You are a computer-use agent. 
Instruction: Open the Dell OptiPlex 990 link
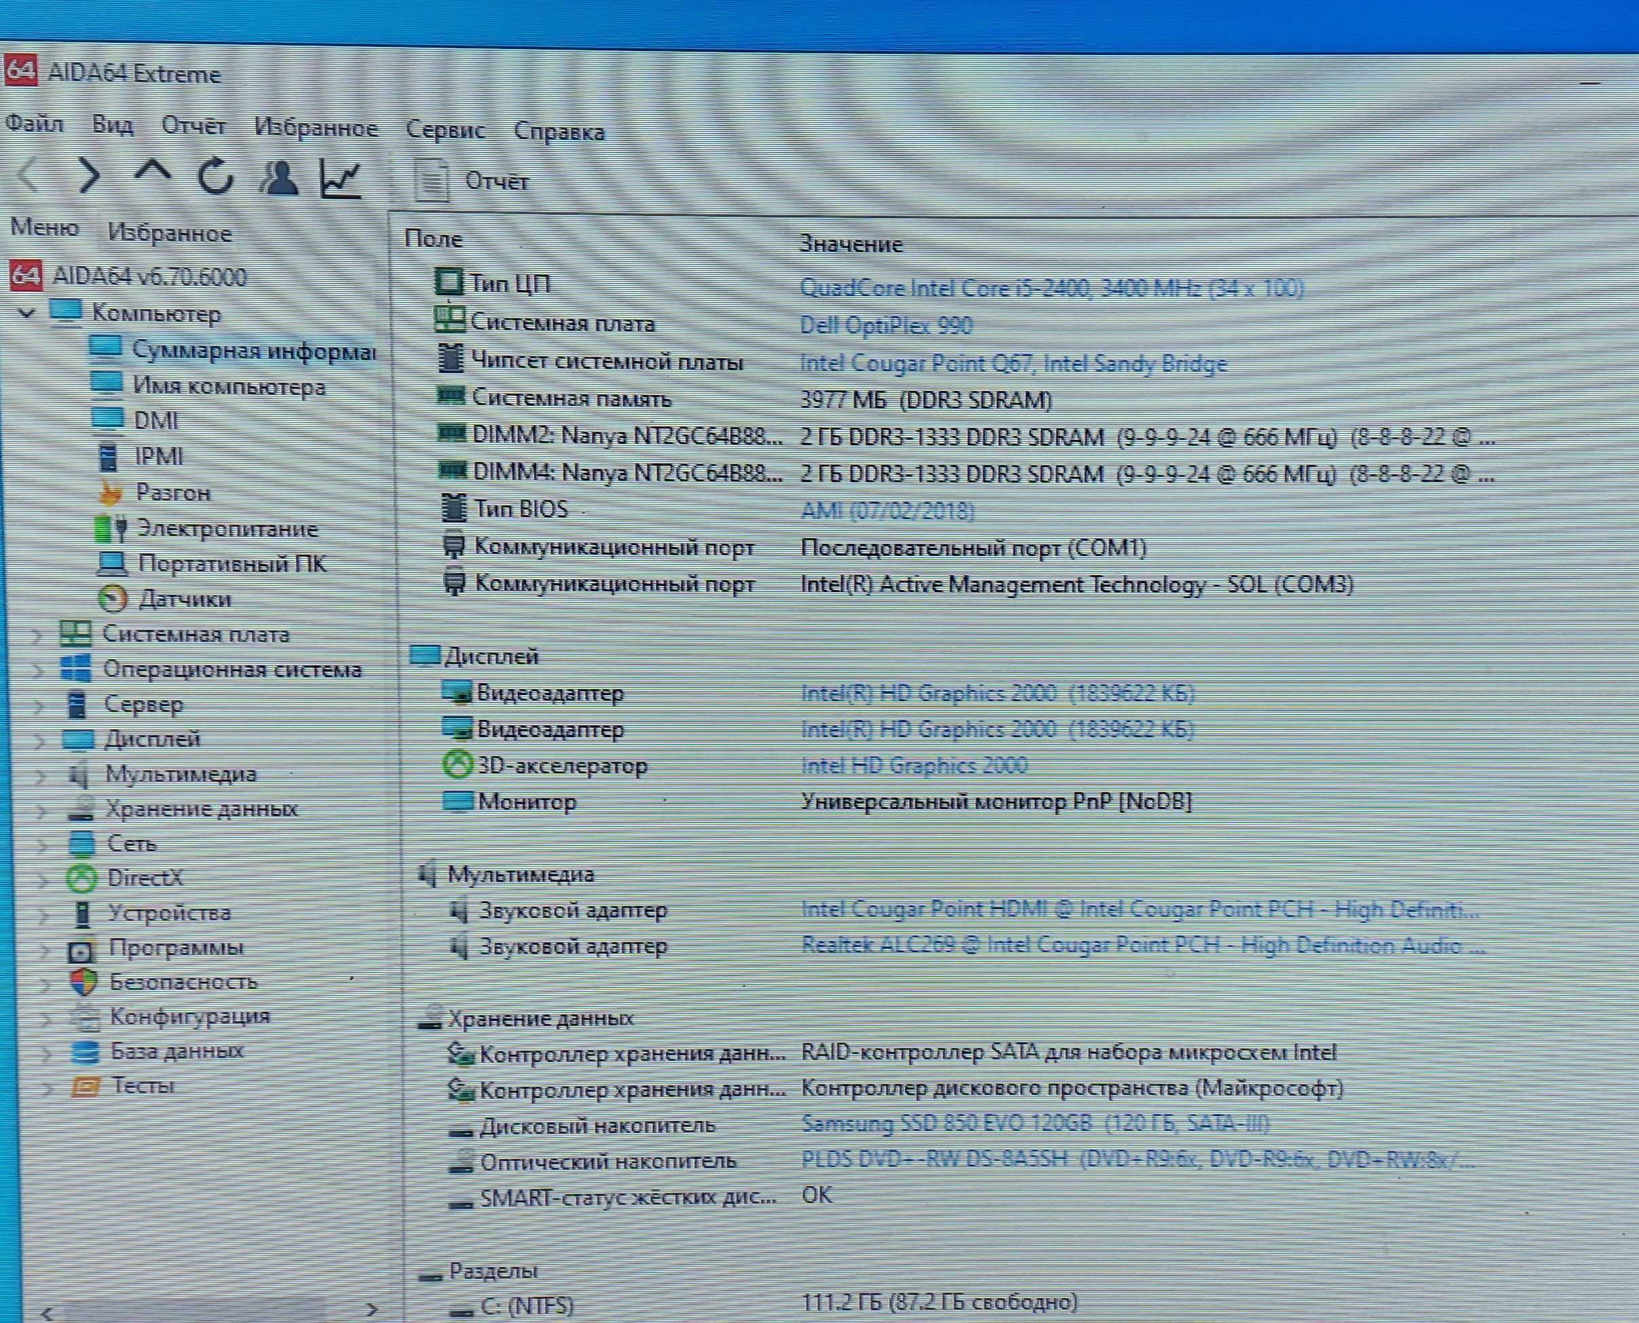886,325
